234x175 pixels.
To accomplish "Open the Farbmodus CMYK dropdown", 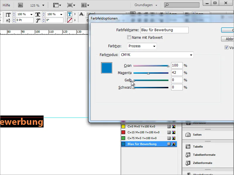I will 156,55.
